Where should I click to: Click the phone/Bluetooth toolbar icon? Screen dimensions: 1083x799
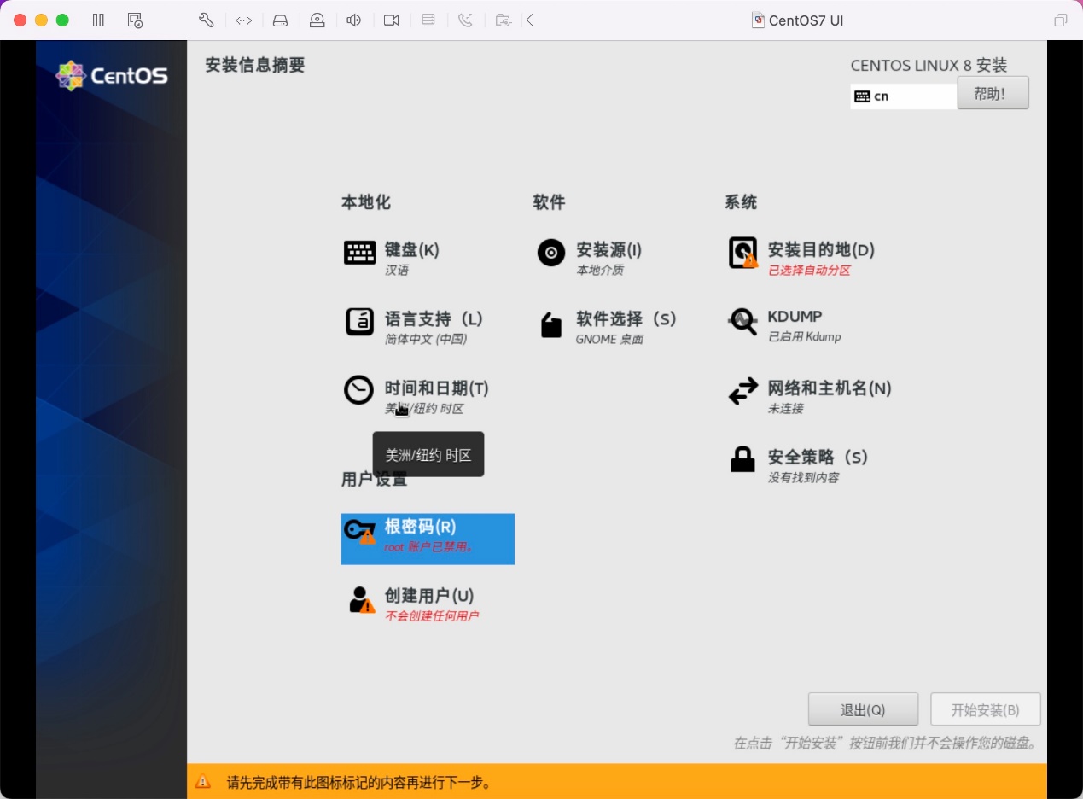click(x=465, y=20)
